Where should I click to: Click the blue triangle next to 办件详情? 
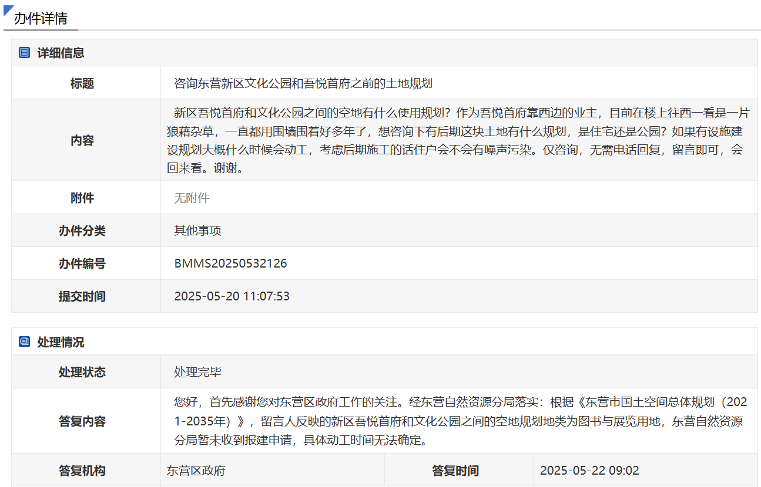(8, 11)
